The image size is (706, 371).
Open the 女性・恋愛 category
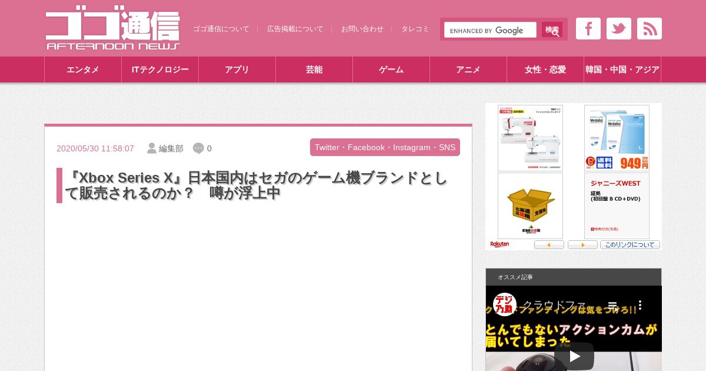click(x=545, y=69)
